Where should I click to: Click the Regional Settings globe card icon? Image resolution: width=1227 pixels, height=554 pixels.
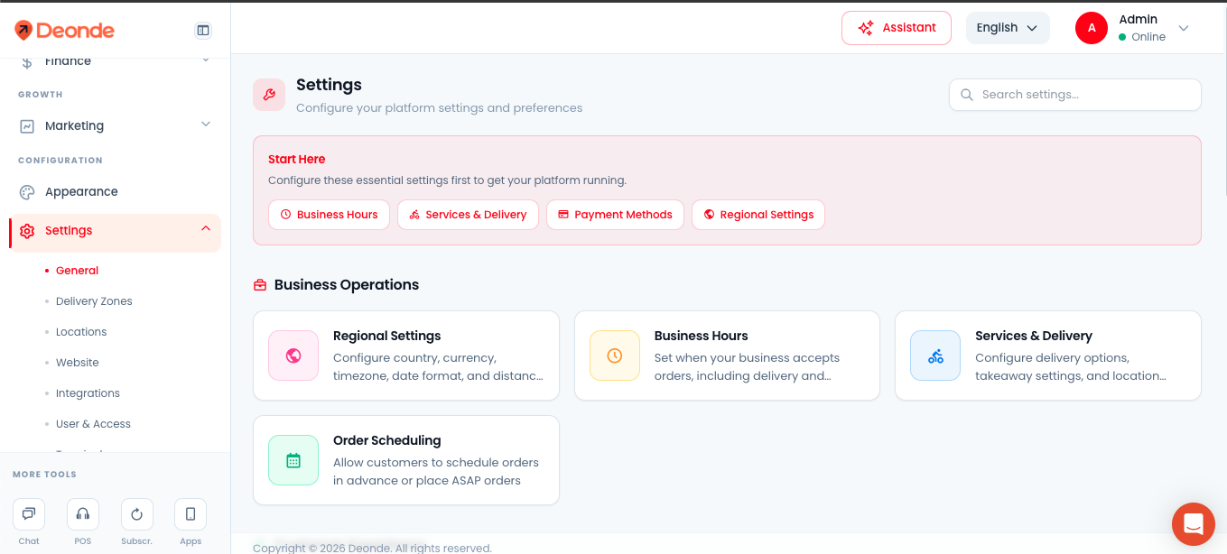point(293,355)
